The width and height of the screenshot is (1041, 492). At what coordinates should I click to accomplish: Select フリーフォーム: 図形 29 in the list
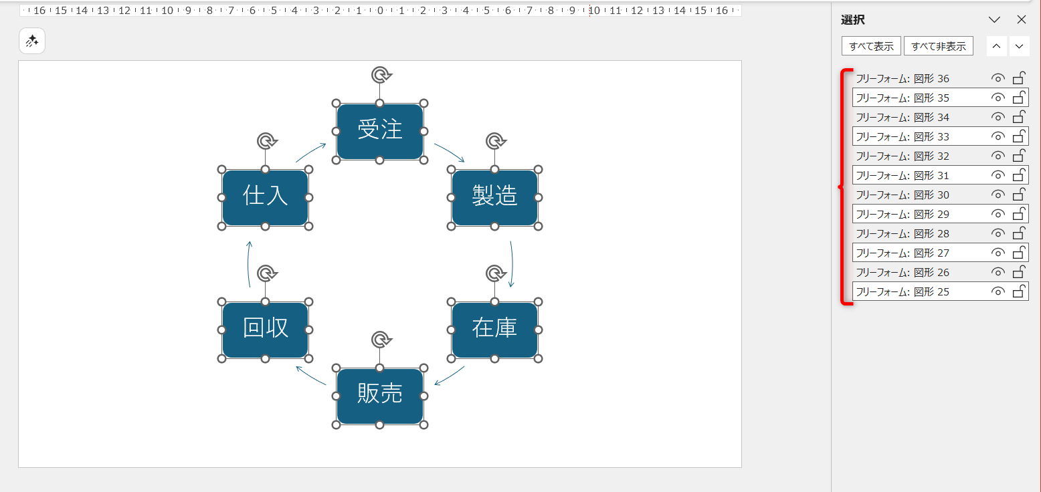(x=941, y=215)
